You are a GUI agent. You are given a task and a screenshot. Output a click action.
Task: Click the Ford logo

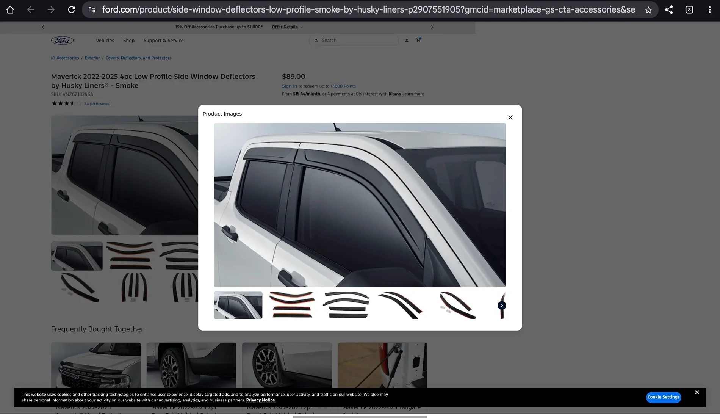coord(62,41)
